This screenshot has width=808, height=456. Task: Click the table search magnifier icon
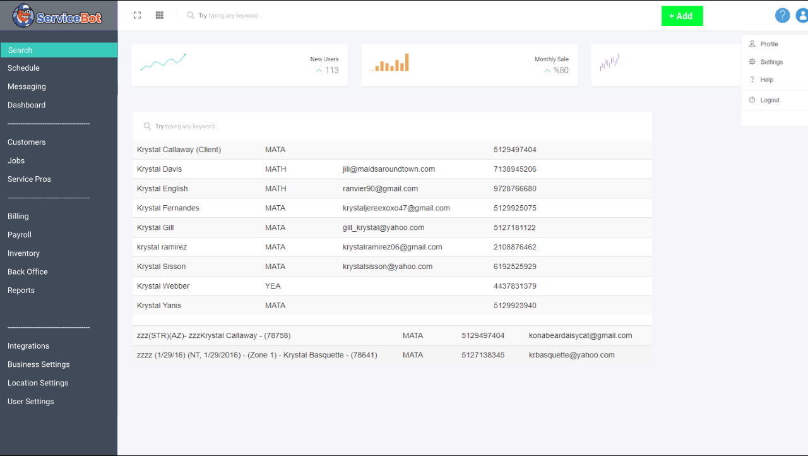(147, 126)
